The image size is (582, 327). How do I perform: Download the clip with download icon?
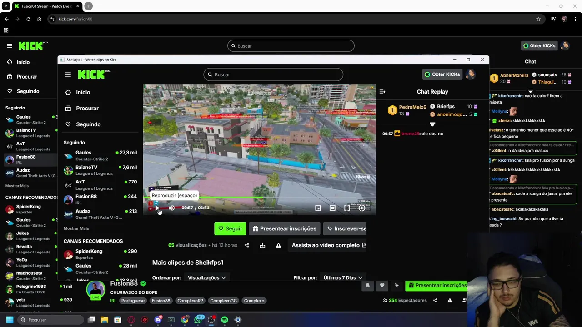click(x=262, y=245)
